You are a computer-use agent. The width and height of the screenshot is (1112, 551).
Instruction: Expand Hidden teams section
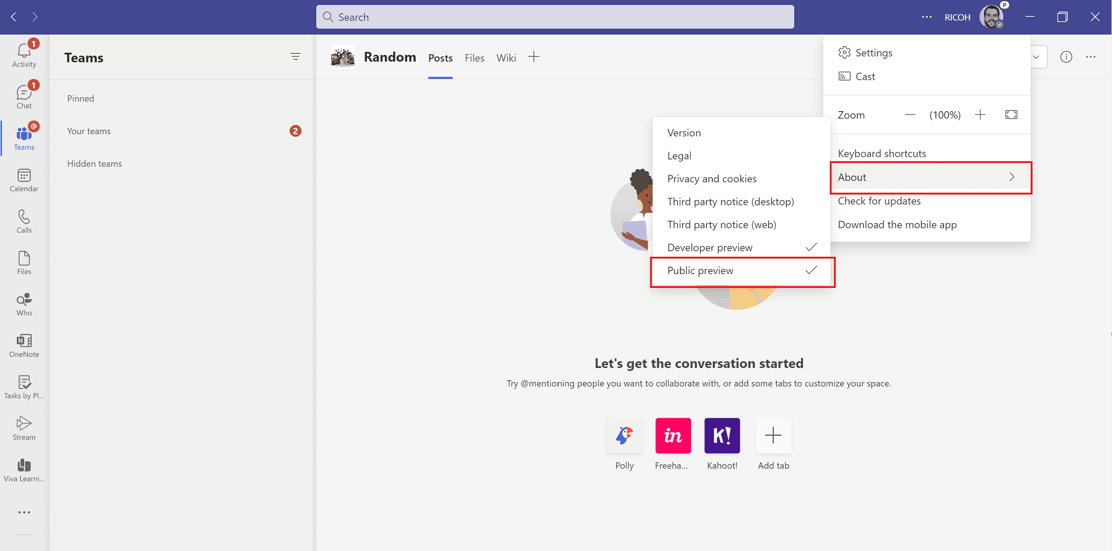pos(94,163)
